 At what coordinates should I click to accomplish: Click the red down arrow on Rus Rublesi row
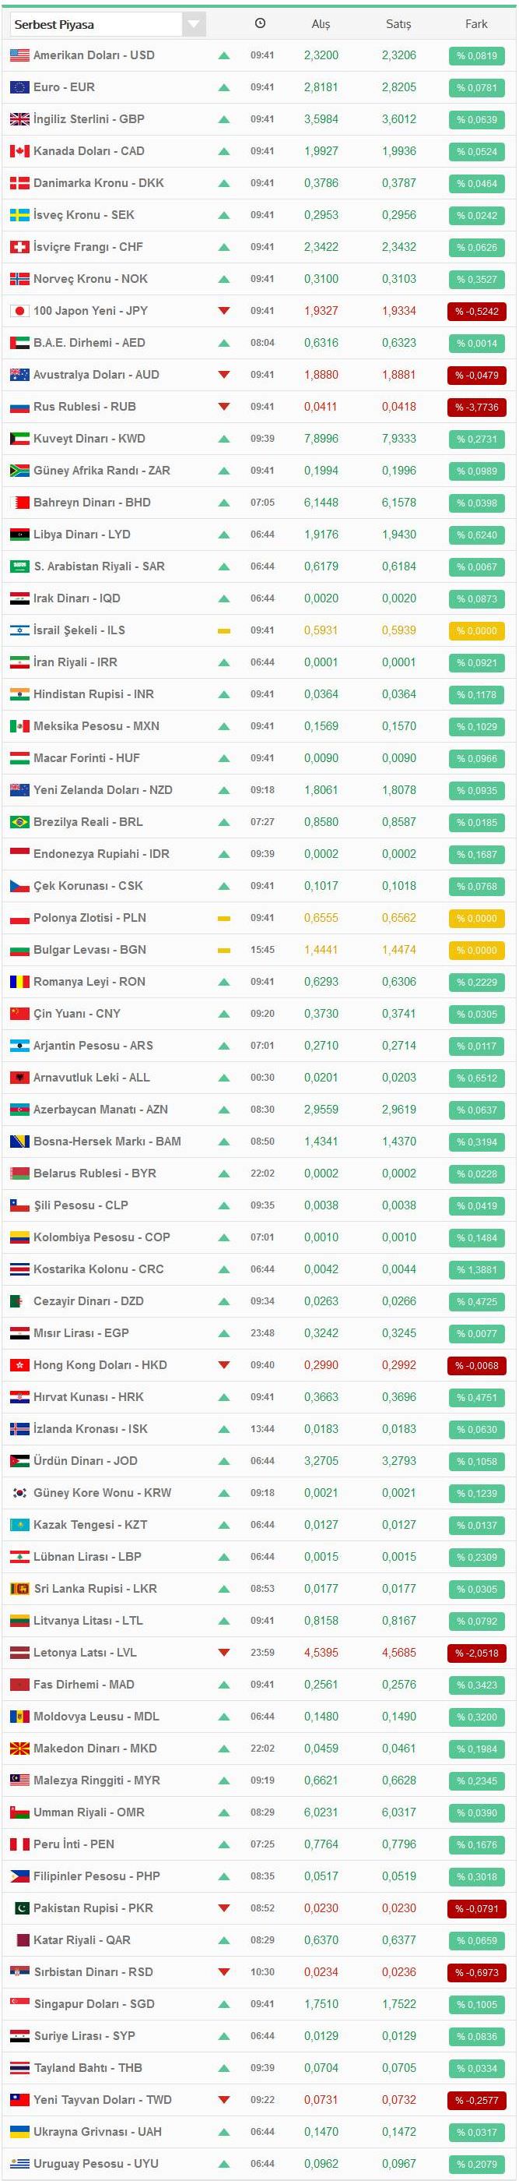pyautogui.click(x=224, y=407)
